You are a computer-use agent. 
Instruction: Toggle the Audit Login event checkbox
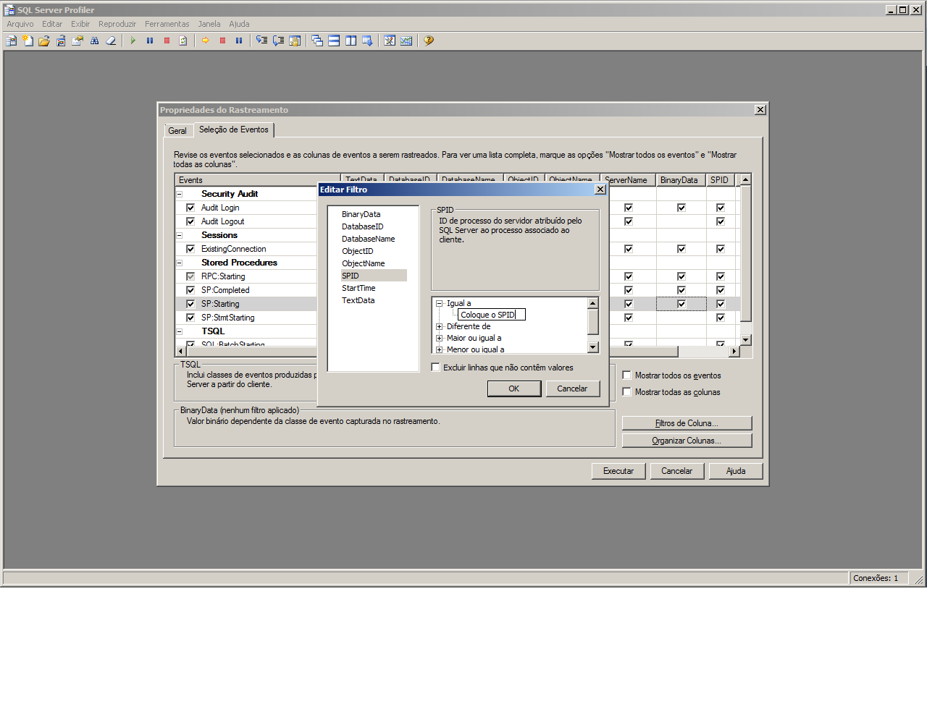click(x=190, y=208)
